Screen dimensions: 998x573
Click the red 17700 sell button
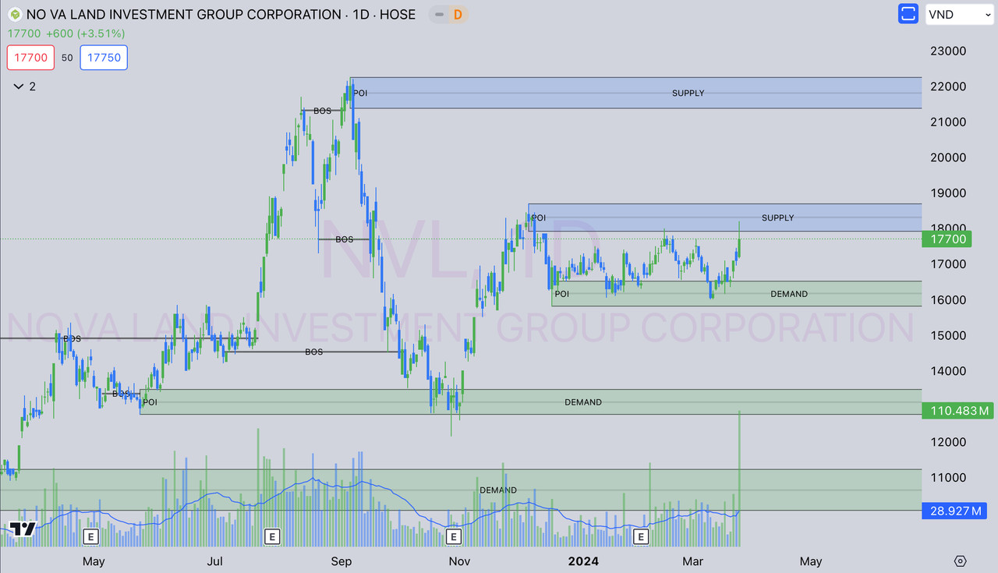pyautogui.click(x=30, y=58)
